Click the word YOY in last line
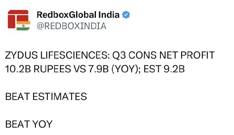 pyautogui.click(x=42, y=124)
